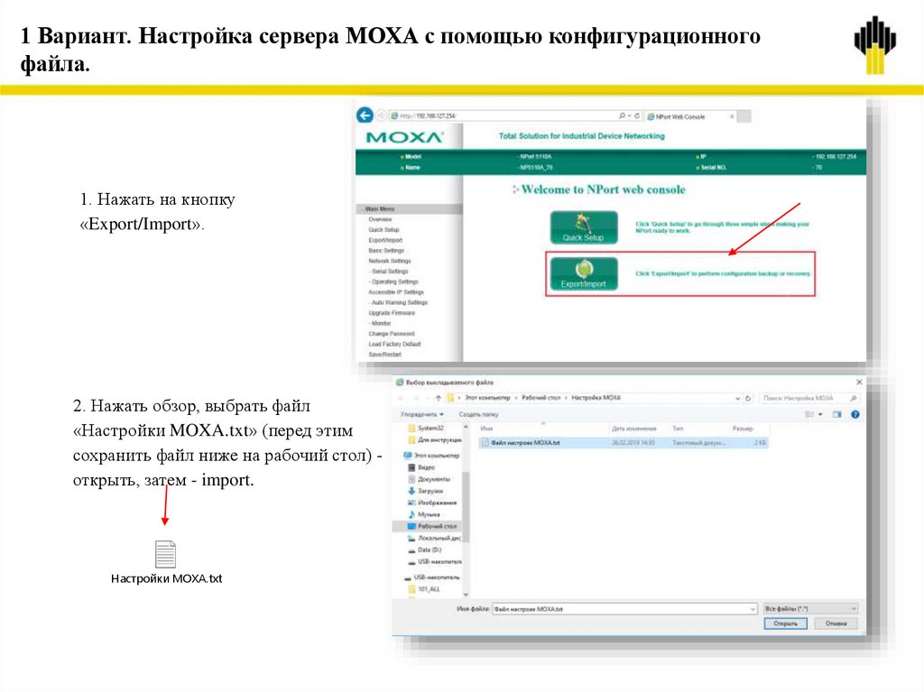Image resolution: width=924 pixels, height=692 pixels.
Task: Expand the Имя файла combo box arrow
Action: 754,608
